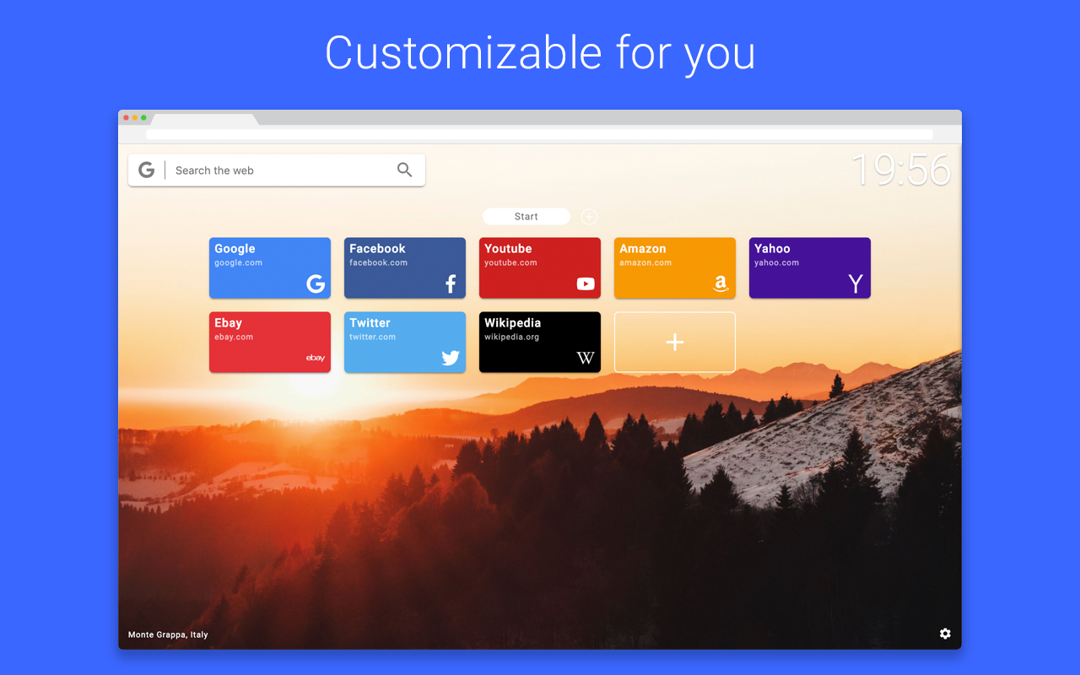Click the Yahoo Y logo icon
This screenshot has height=675, width=1080.
[x=856, y=284]
